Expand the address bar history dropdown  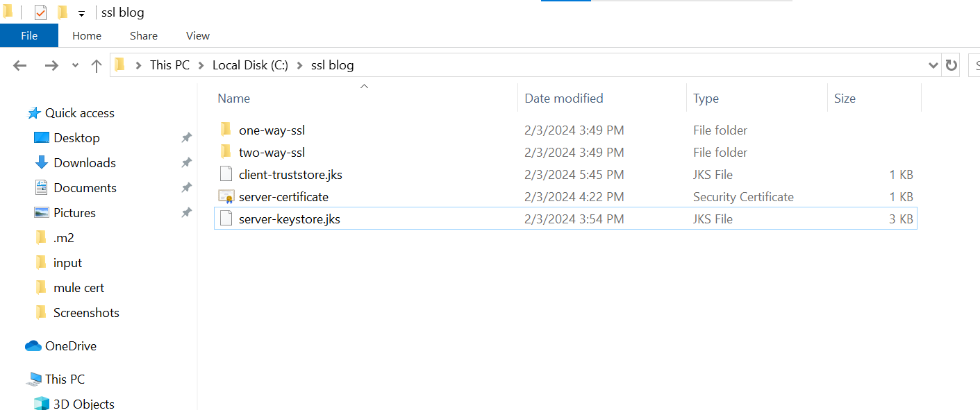click(x=933, y=65)
